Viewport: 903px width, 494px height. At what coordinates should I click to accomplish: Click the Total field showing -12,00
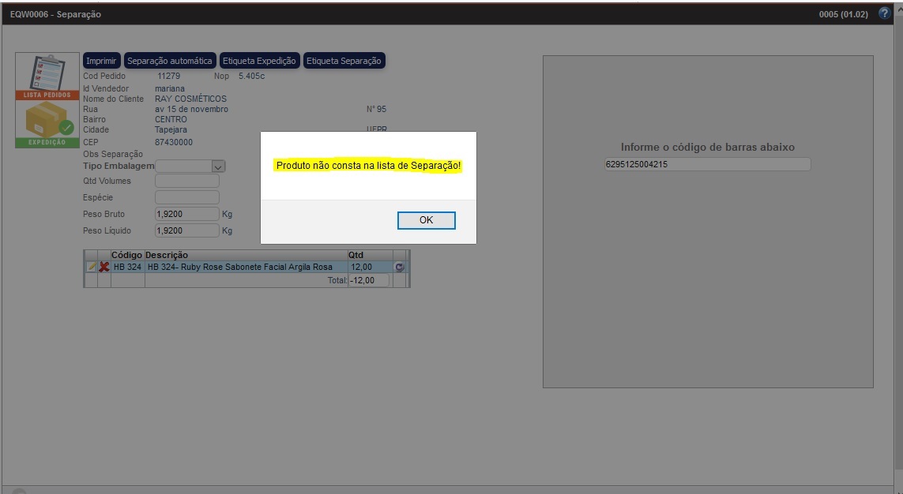pyautogui.click(x=369, y=280)
